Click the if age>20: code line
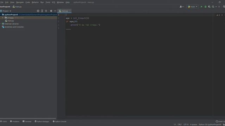 (72, 22)
